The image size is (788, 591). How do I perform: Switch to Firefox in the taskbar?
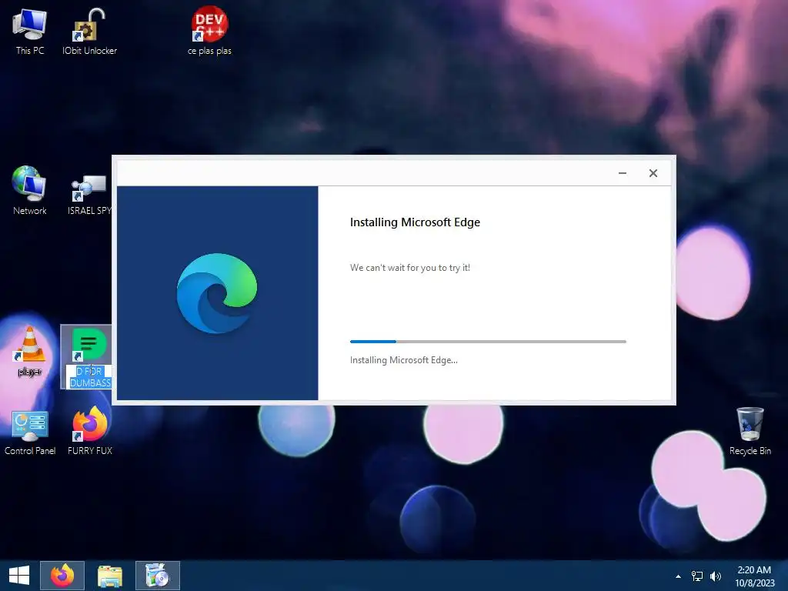click(62, 576)
